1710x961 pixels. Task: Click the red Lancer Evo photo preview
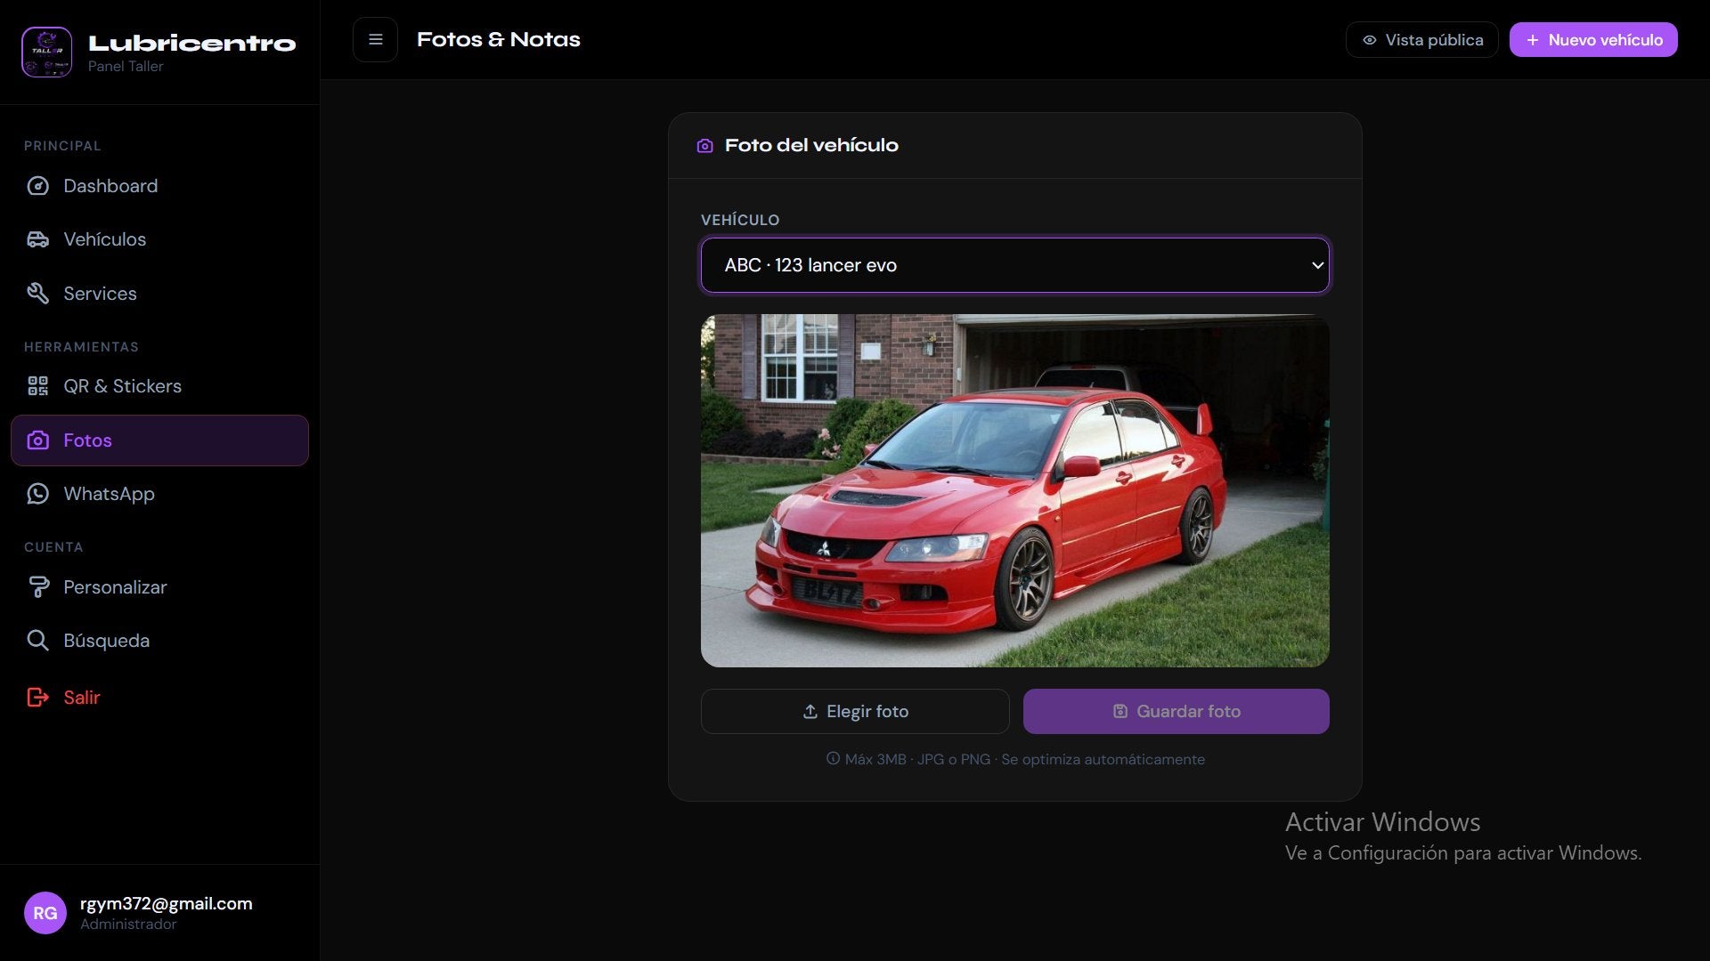click(1014, 490)
